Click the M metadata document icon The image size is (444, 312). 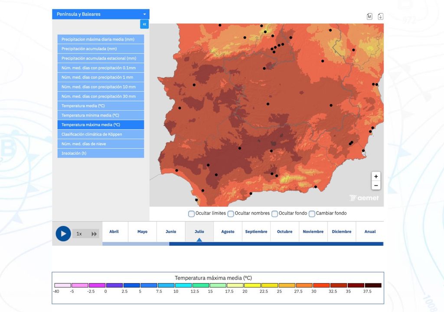[369, 16]
